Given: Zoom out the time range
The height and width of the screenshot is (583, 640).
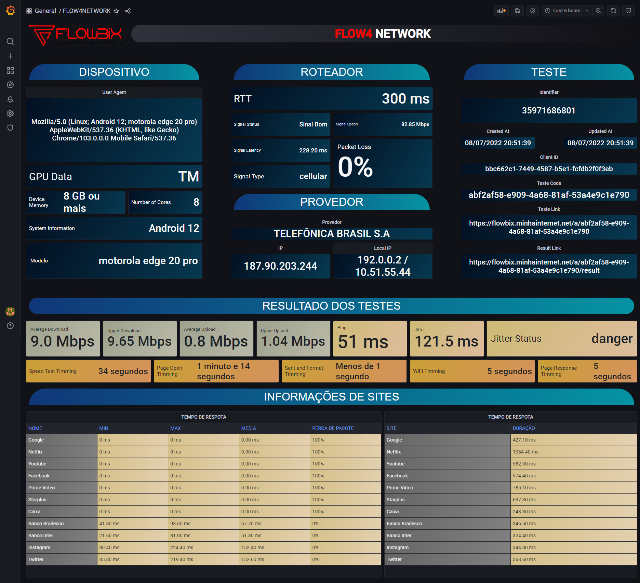Looking at the screenshot, I should (598, 11).
